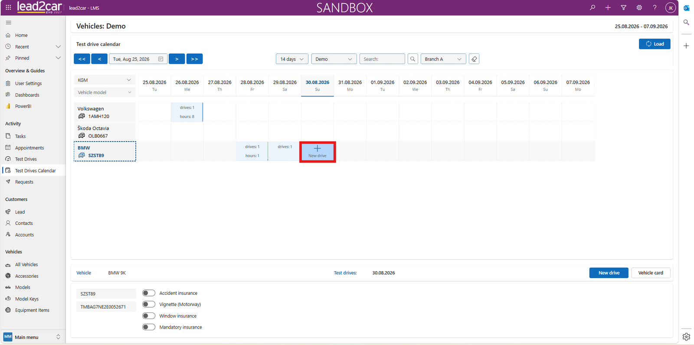This screenshot has height=345, width=694.
Task: Open the help question mark icon
Action: coord(655,7)
